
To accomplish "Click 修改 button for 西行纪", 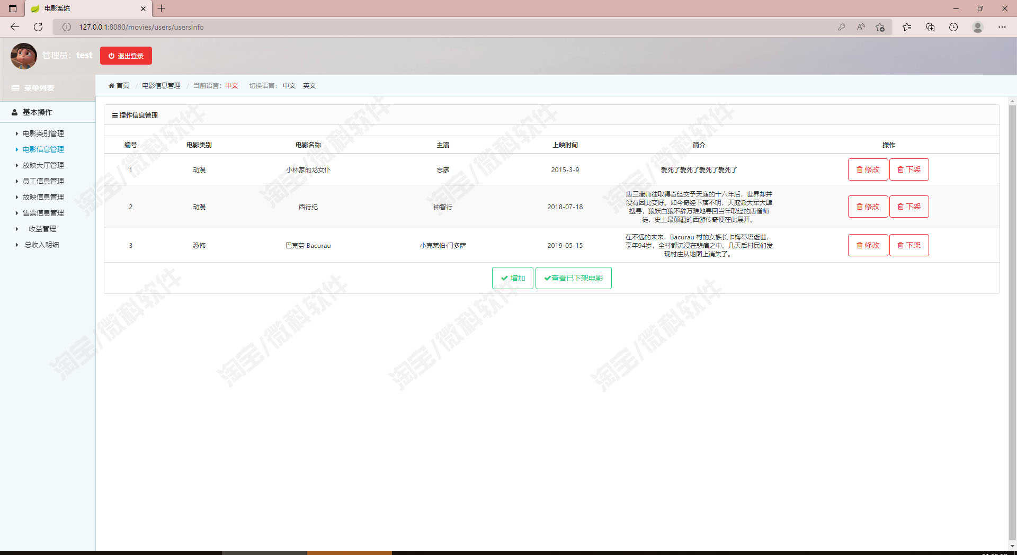I will click(x=868, y=207).
